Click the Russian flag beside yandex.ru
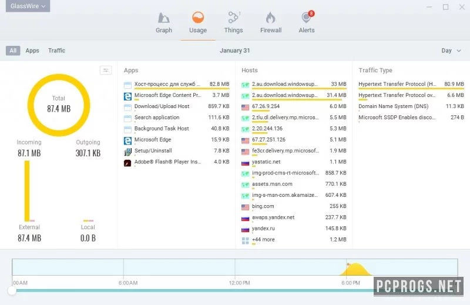The width and height of the screenshot is (470, 305). pyautogui.click(x=245, y=229)
